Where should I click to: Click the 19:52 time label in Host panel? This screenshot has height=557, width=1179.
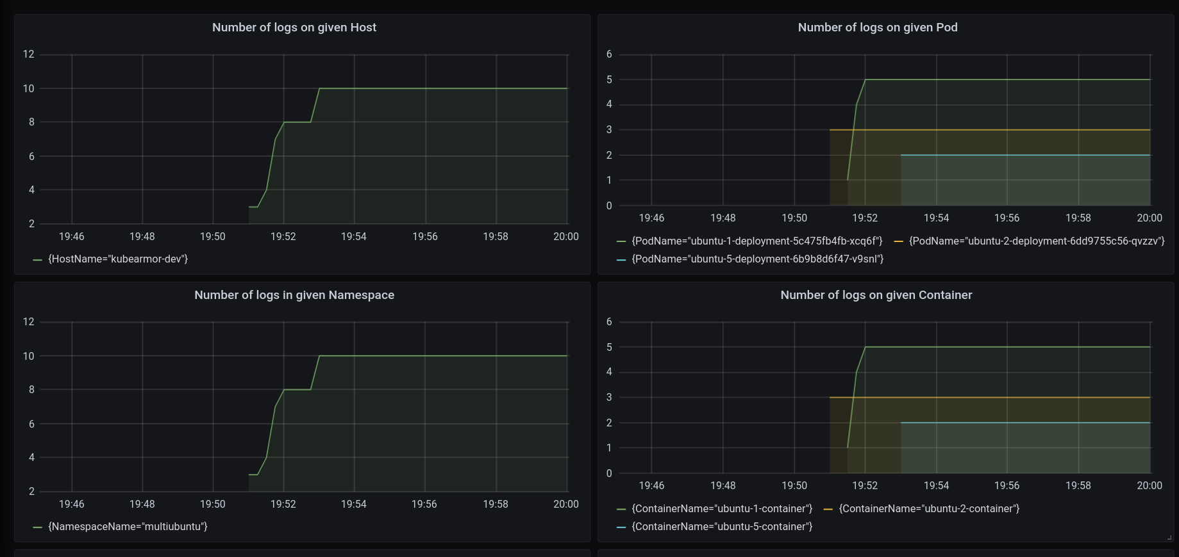coord(283,237)
